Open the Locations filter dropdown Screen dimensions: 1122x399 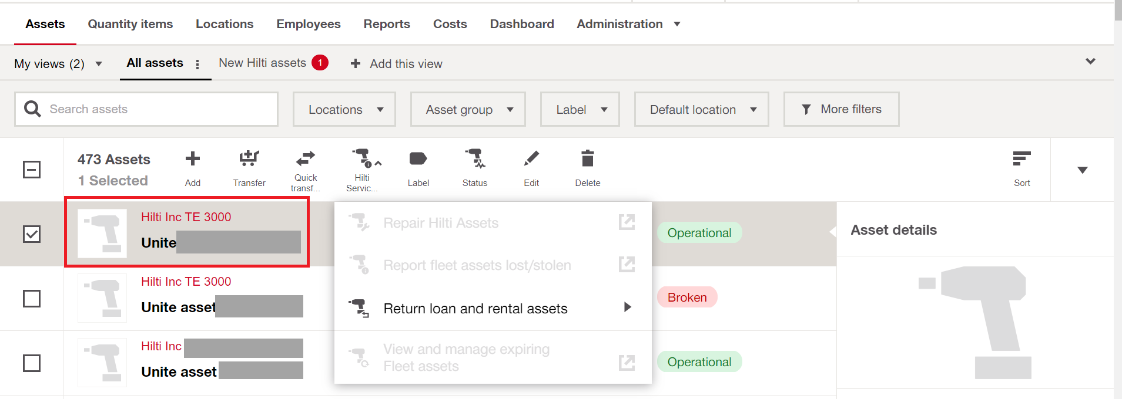(344, 109)
